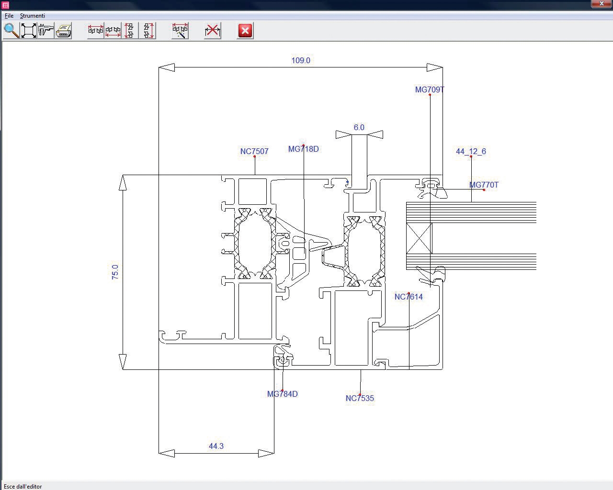Image resolution: width=613 pixels, height=490 pixels.
Task: Activate the zoom-to-fit arrows tool
Action: (28, 31)
